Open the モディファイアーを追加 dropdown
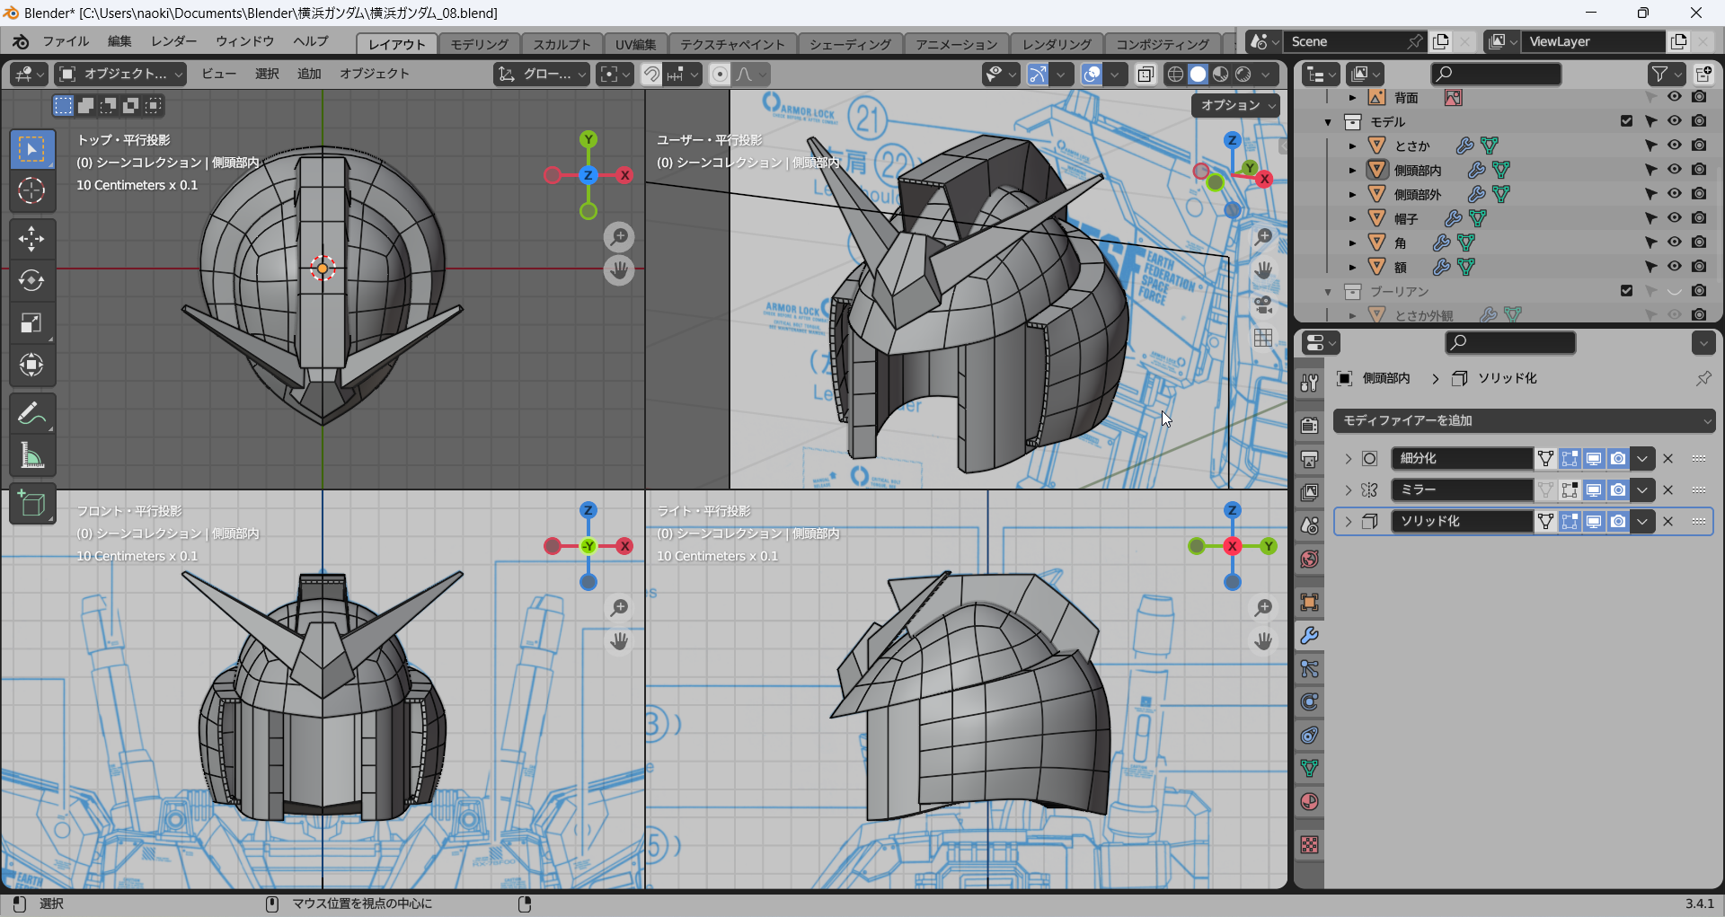Image resolution: width=1725 pixels, height=917 pixels. pyautogui.click(x=1524, y=420)
